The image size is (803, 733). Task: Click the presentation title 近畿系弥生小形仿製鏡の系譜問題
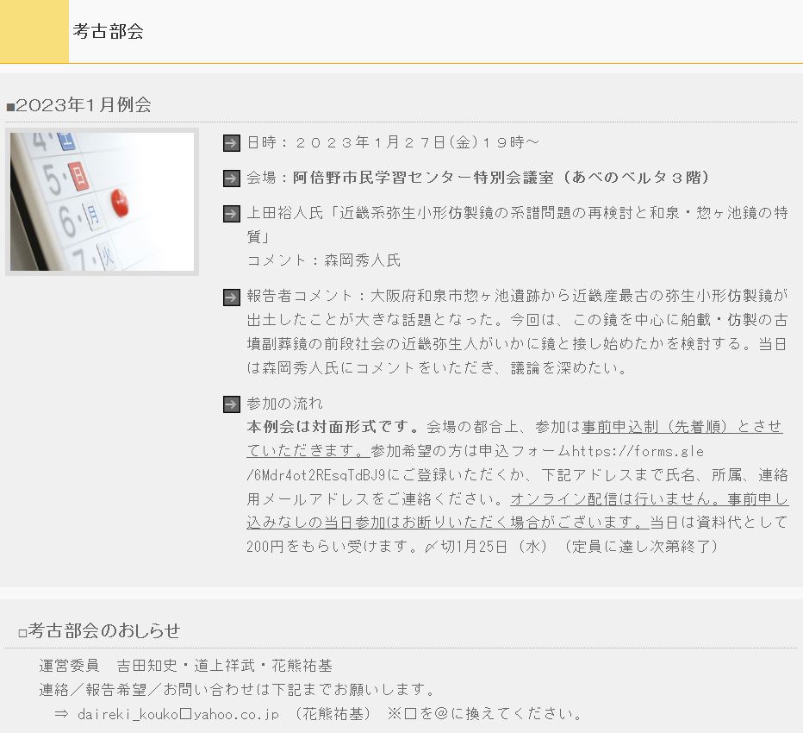click(455, 213)
